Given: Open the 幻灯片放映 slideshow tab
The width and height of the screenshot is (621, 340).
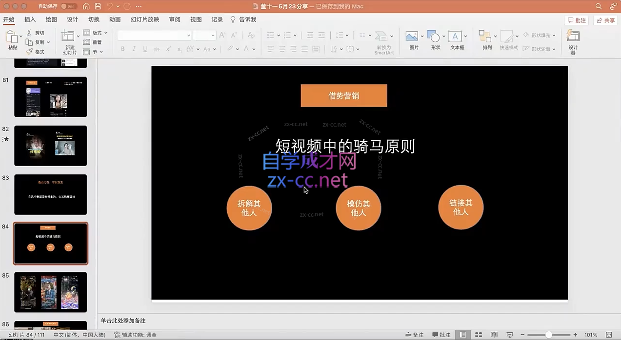Looking at the screenshot, I should click(145, 19).
